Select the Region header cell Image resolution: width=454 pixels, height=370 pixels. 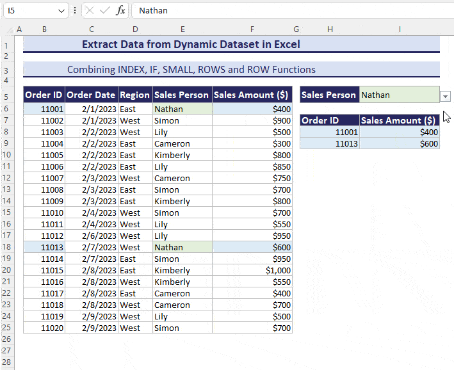(x=134, y=95)
